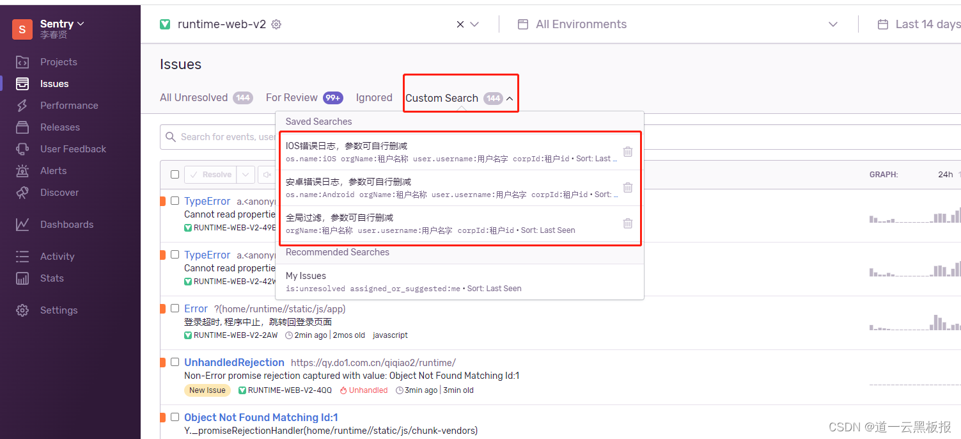Screen dimensions: 961x439
Task: Delete the 安卓错误日志 saved search
Action: click(628, 188)
